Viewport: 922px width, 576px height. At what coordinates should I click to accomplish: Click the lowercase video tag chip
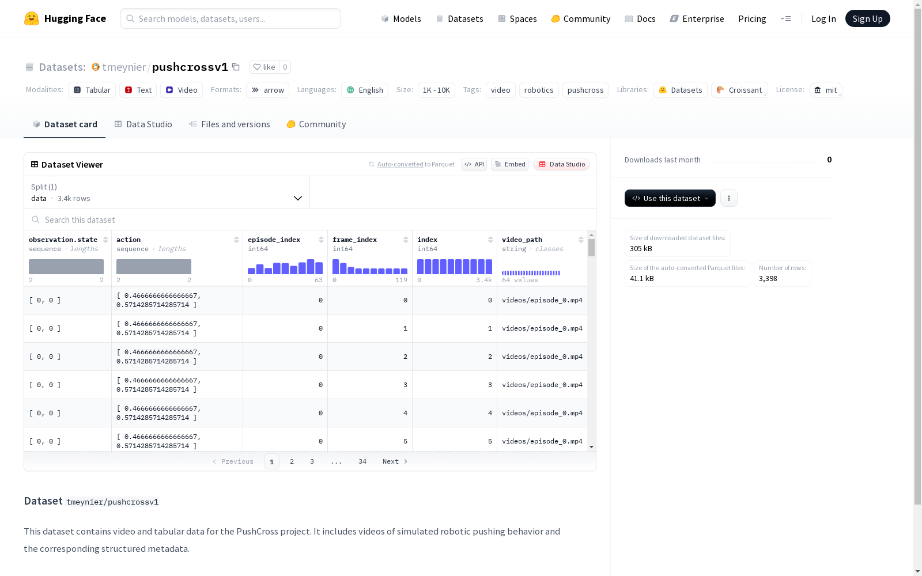click(501, 90)
